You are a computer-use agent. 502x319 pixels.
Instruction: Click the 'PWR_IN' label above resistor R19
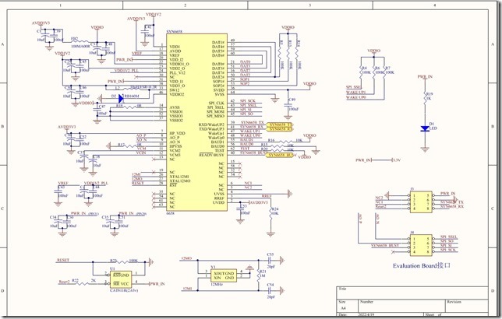425,77
